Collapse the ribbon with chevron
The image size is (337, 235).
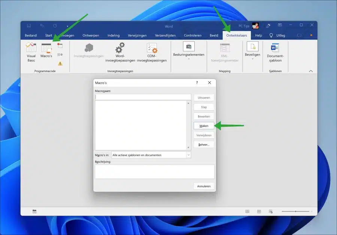(x=311, y=71)
